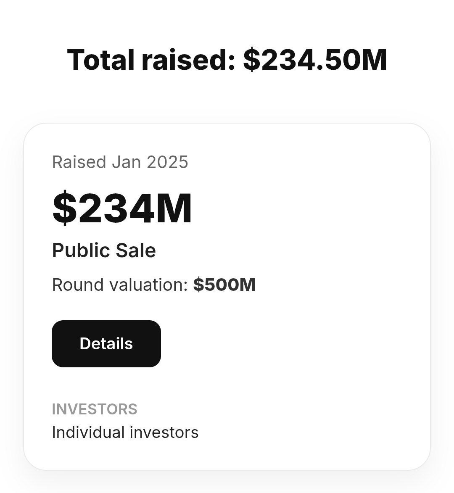Click the 'Raised Jan 2025' date line
Screen dimensions: 454x493
tap(120, 162)
